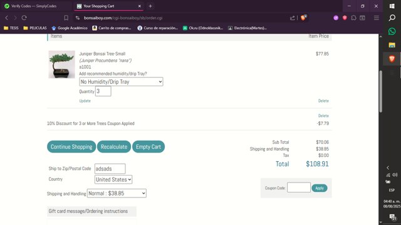401x225 pixels.
Task: Delete the Juniper Bonsai item
Action: [323, 101]
